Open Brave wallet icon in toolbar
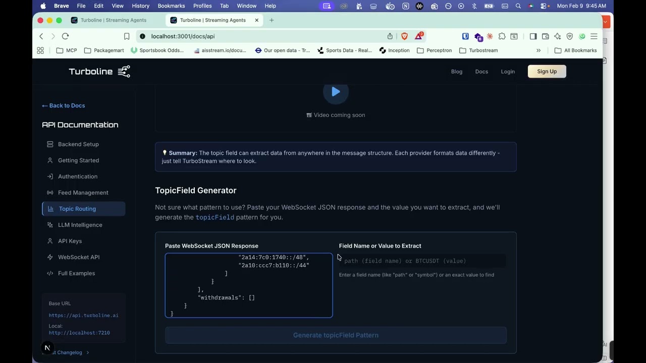This screenshot has width=646, height=363. 545,36
